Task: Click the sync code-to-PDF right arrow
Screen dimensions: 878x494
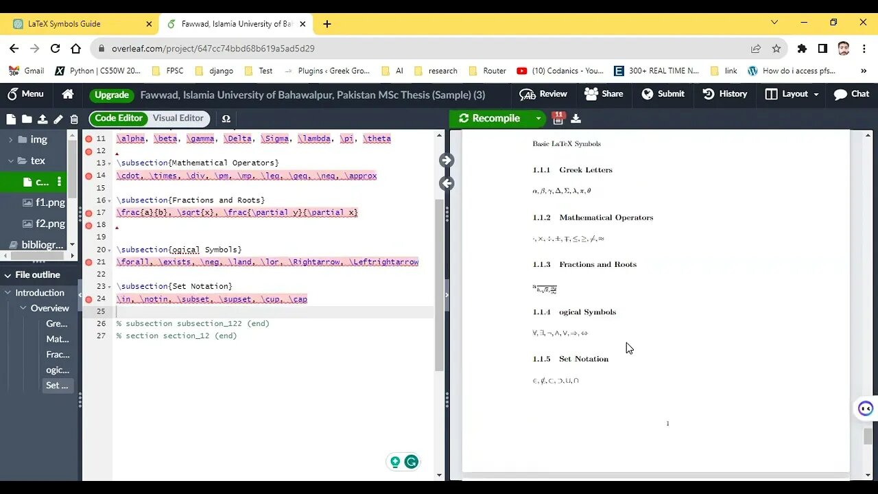Action: click(447, 160)
